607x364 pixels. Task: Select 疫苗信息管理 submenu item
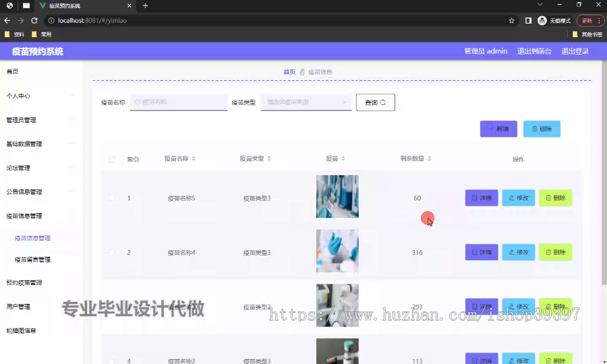tap(32, 238)
